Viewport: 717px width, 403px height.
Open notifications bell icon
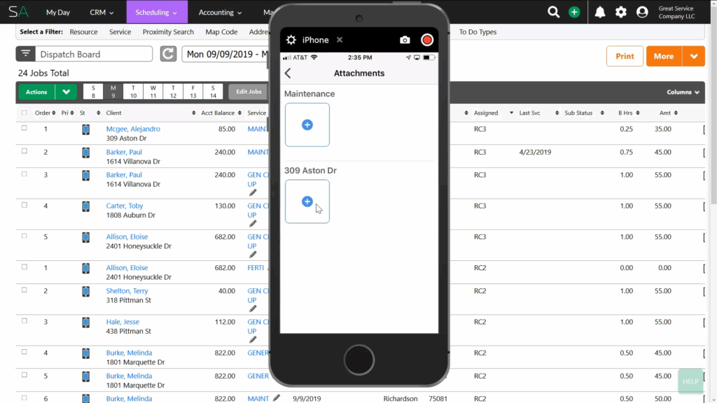coord(600,13)
